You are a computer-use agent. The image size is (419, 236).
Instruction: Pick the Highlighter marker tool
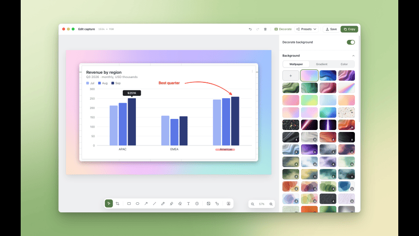(x=171, y=204)
